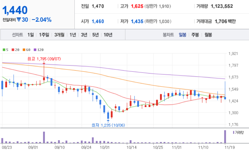The image size is (249, 154).
Task: Click the 1,549 price axis label
Action: [x=233, y=89]
